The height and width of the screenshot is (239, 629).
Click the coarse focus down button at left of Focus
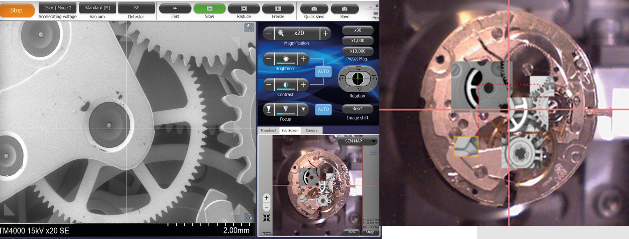[268, 109]
